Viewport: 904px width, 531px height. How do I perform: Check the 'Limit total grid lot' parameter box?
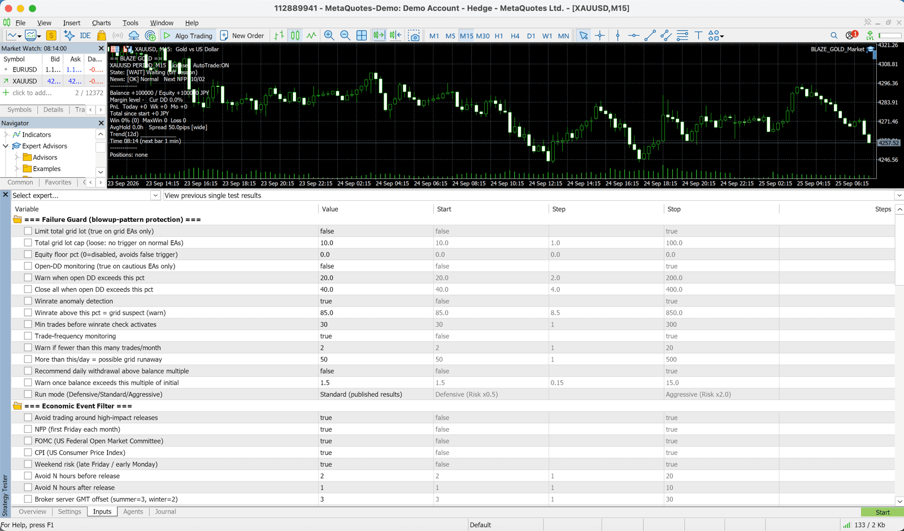28,231
